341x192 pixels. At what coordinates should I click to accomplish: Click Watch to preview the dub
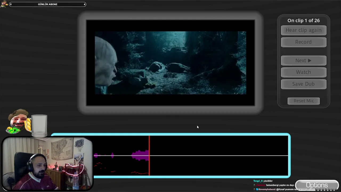(x=303, y=72)
